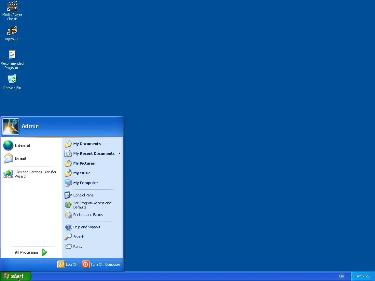Expand My Recent Documents submenu arrow
This screenshot has width=375, height=281.
click(x=119, y=154)
